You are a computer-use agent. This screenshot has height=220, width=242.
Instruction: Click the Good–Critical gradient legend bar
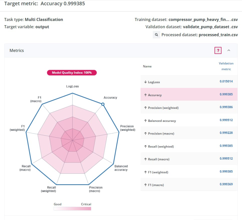point(72,209)
